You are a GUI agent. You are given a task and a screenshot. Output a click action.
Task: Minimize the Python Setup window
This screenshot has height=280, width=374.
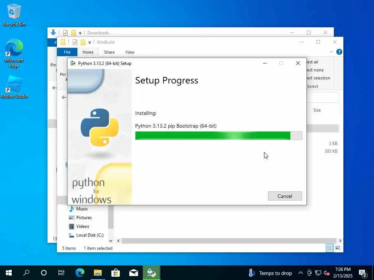[x=264, y=63]
